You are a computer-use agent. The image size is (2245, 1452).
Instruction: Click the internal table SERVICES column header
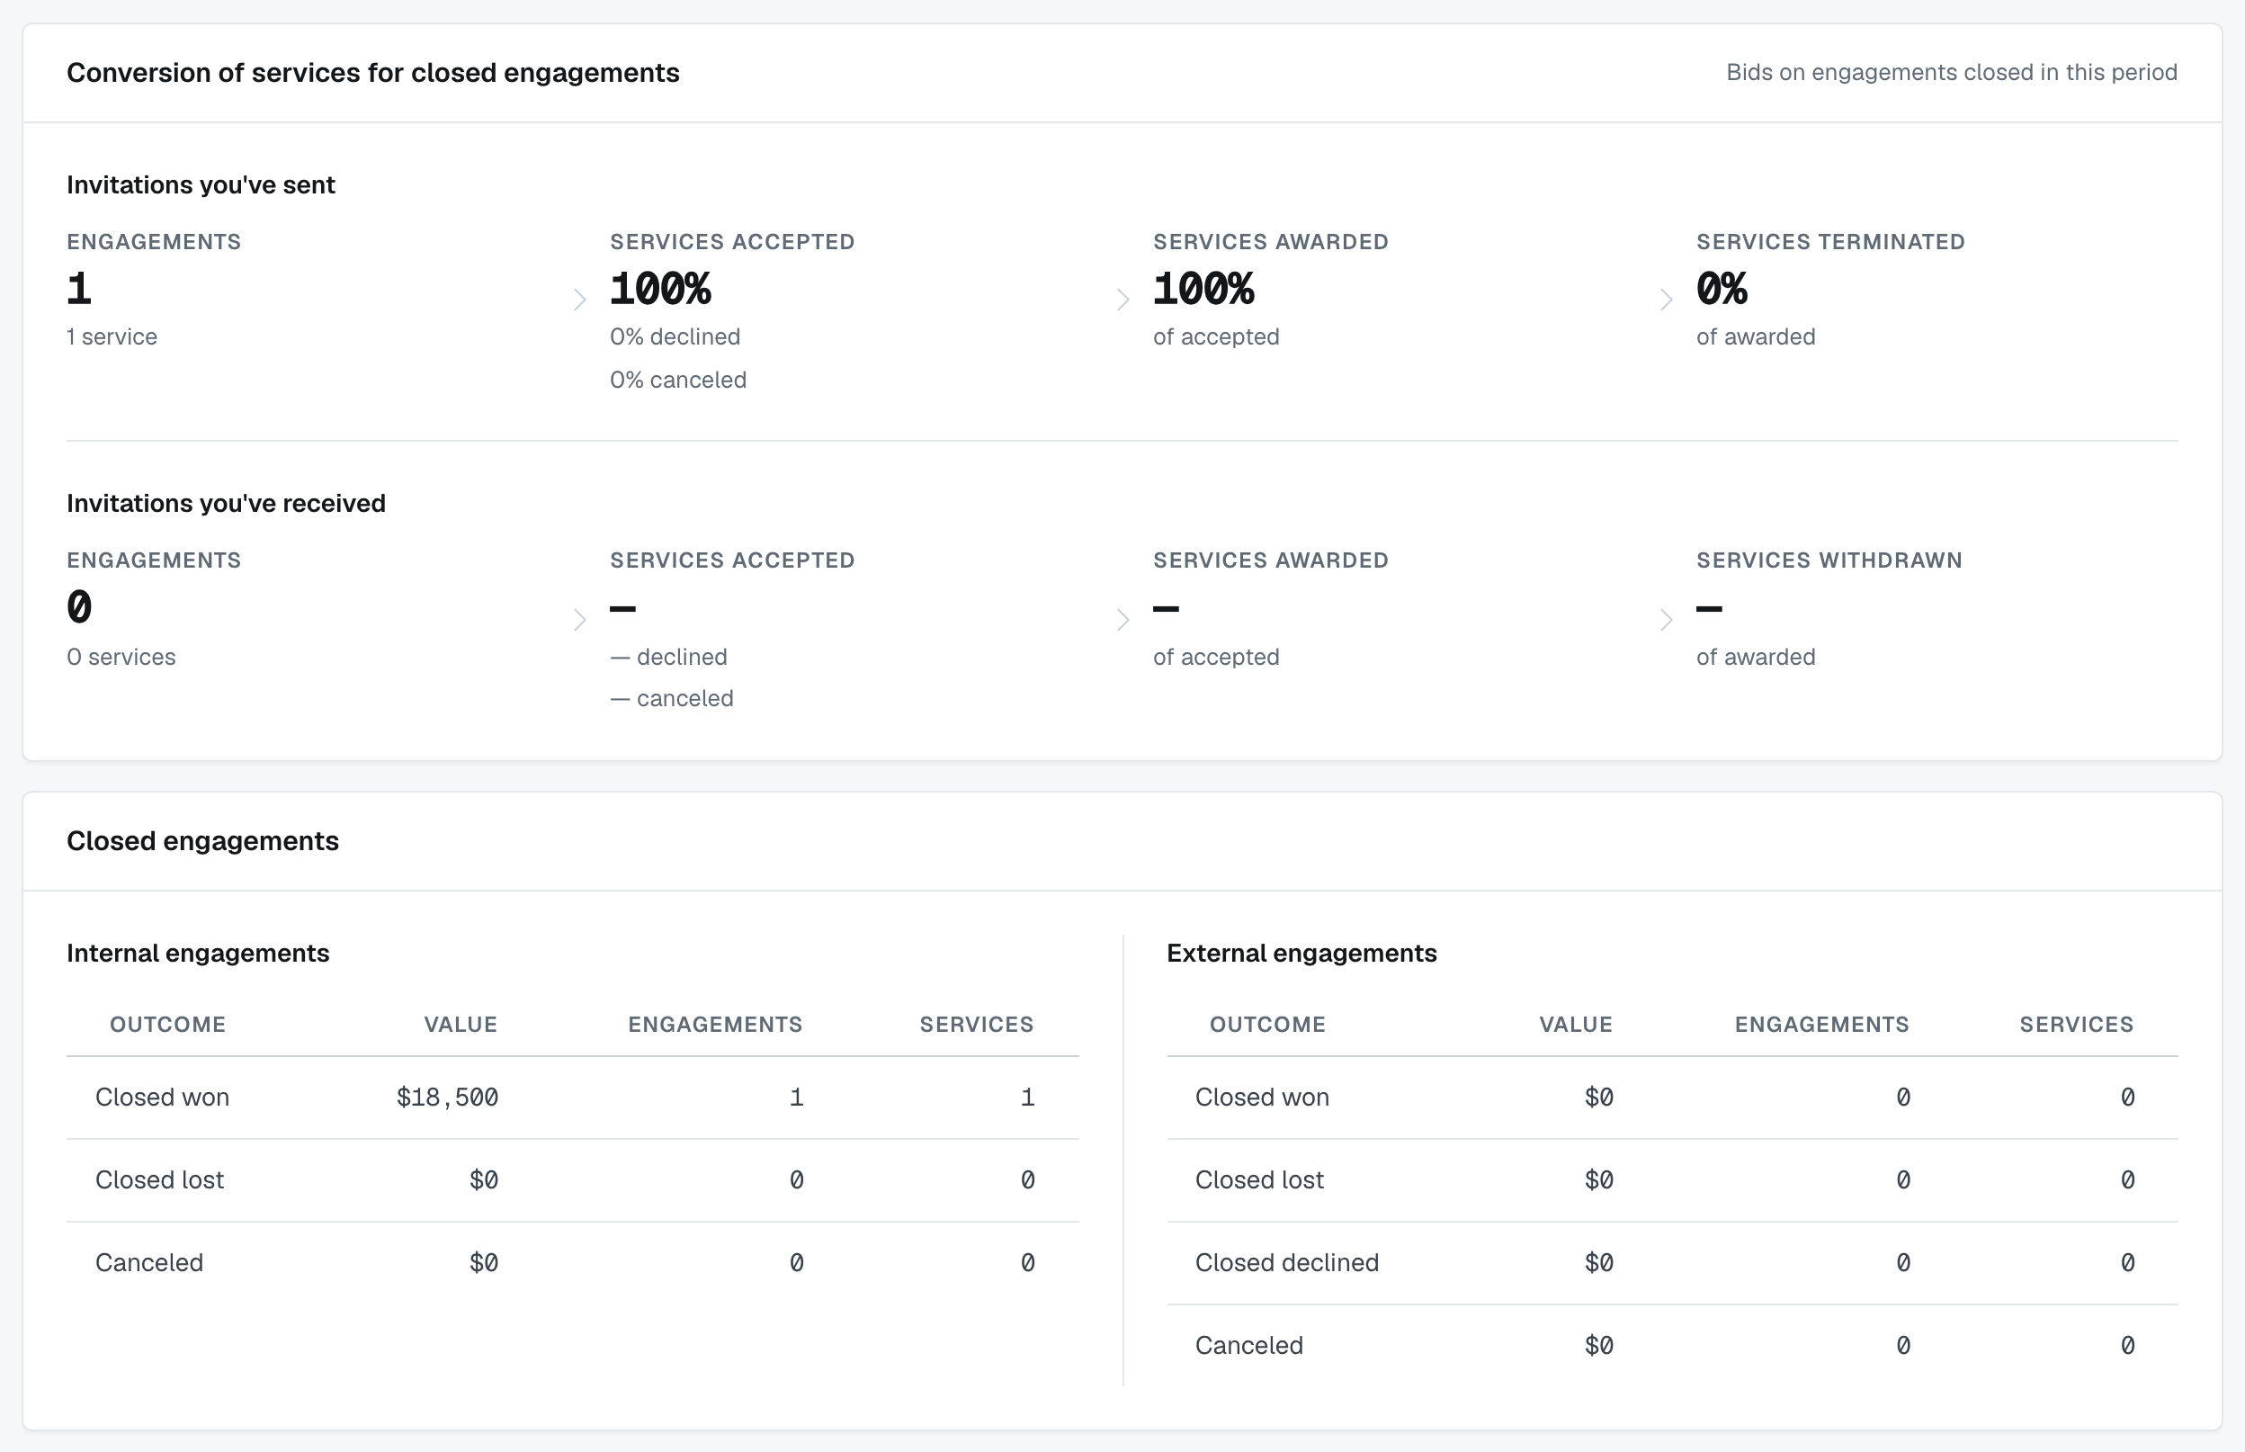coord(977,1025)
